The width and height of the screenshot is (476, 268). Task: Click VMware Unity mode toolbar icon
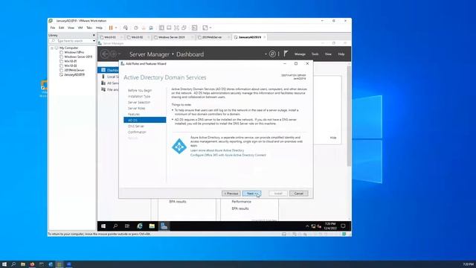click(x=184, y=28)
